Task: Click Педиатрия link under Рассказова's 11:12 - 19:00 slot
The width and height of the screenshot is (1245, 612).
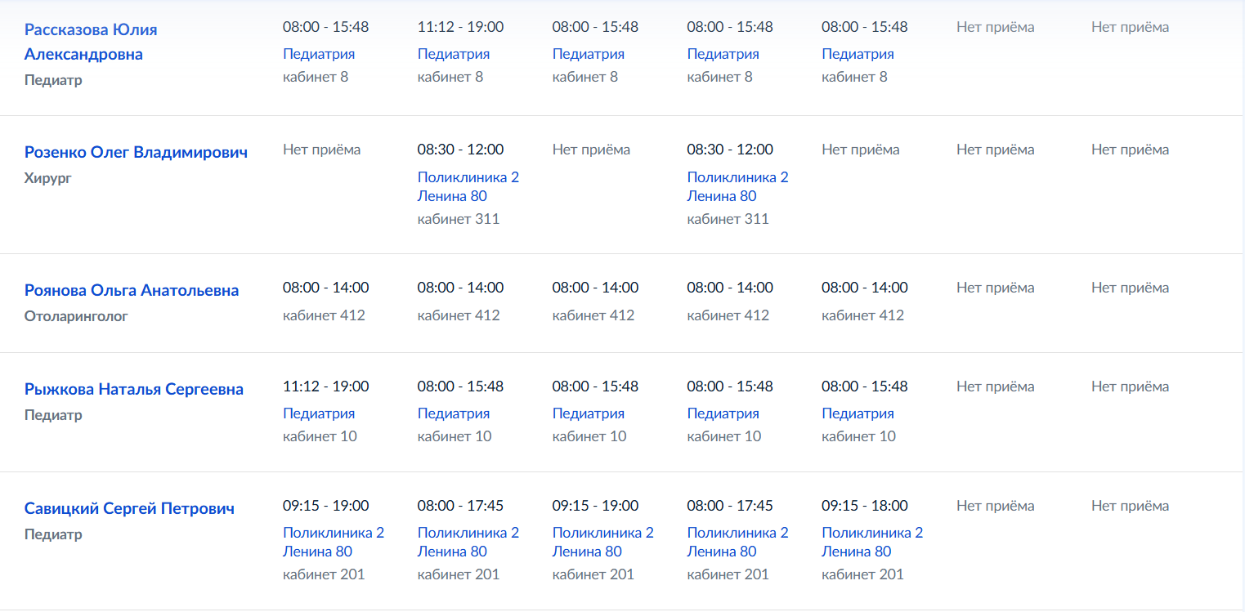Action: coord(454,54)
